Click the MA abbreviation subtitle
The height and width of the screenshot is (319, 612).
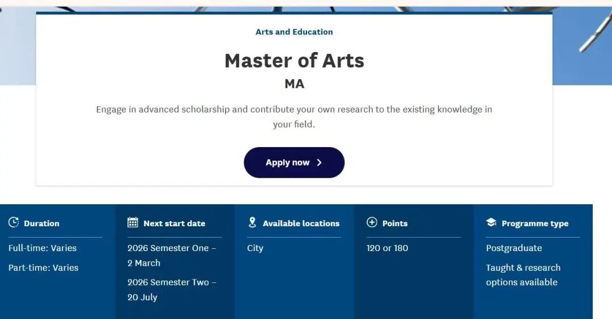294,84
